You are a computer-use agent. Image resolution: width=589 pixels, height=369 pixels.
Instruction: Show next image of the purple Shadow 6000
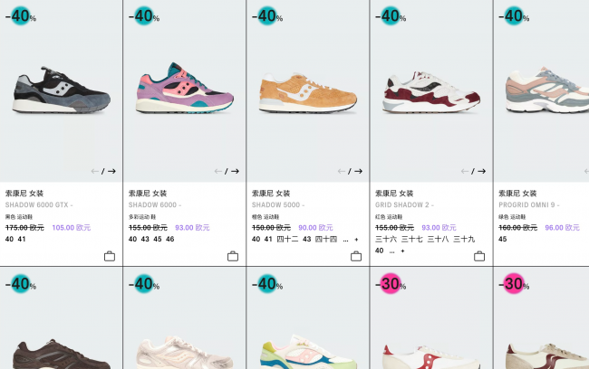coord(236,171)
